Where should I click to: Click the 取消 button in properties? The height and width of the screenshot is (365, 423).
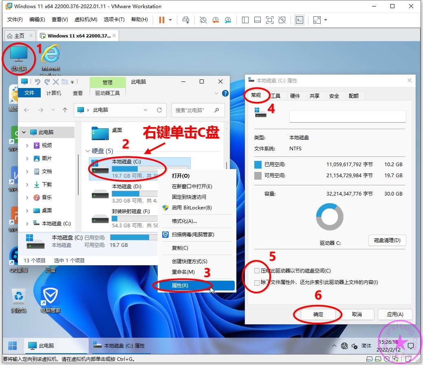click(x=357, y=314)
